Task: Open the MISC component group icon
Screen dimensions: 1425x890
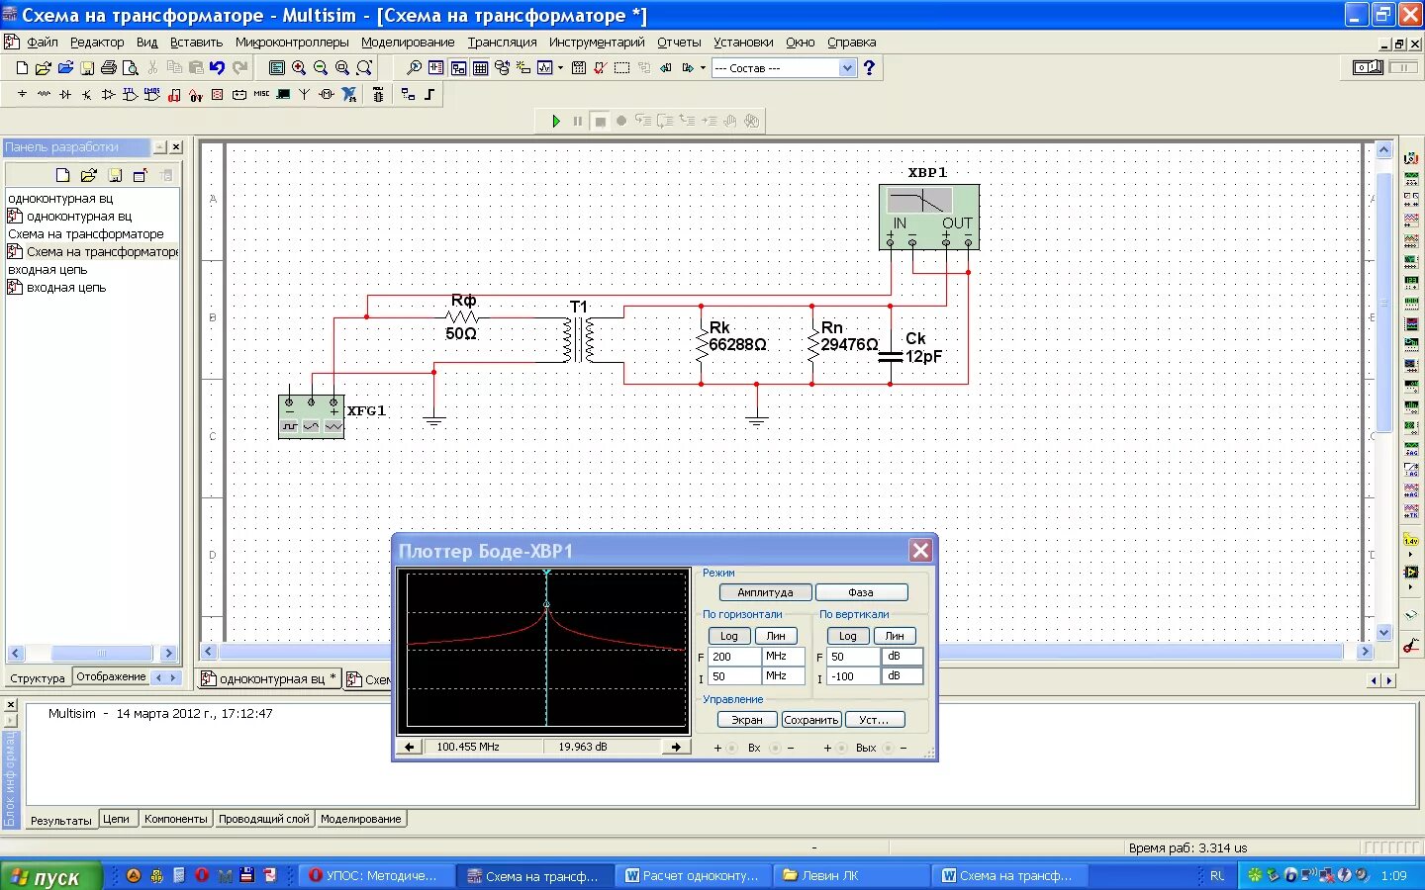Action: [x=261, y=95]
